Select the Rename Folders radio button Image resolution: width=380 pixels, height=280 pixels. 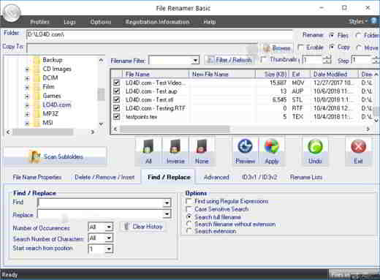tap(358, 35)
